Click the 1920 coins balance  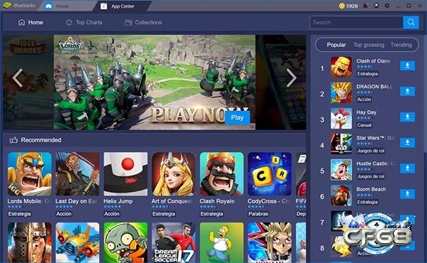click(x=348, y=6)
